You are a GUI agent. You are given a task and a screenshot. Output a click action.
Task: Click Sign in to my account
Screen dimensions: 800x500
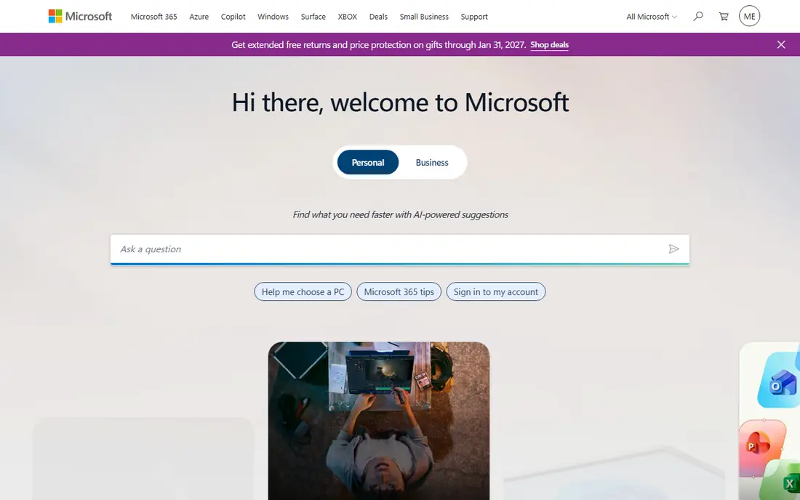point(496,291)
